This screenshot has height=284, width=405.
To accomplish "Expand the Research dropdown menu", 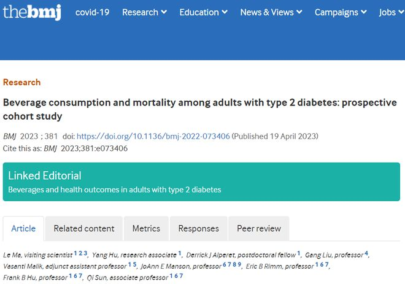I will tap(144, 12).
